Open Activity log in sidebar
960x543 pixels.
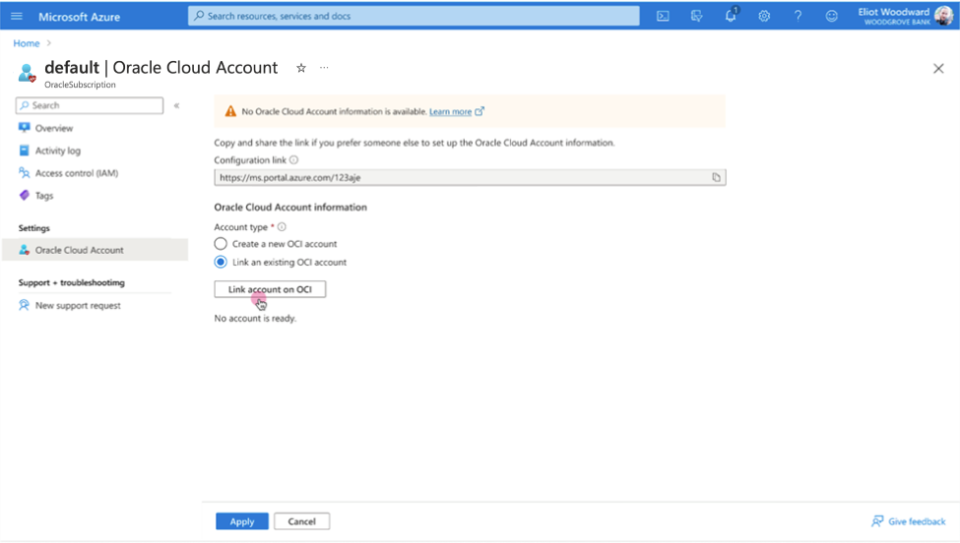[x=57, y=151]
